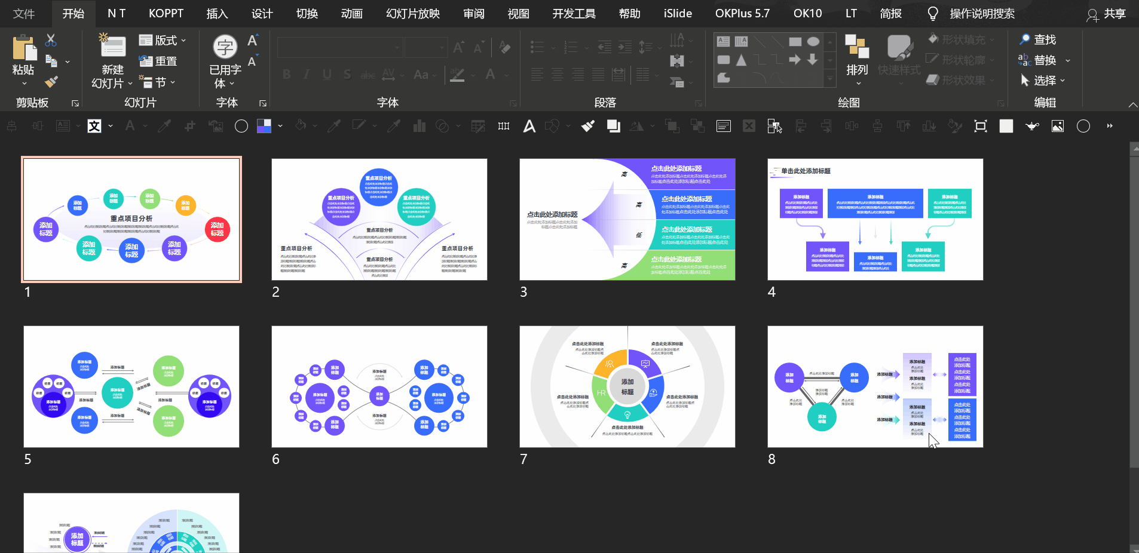
Task: Select slide 3 thumbnail
Action: pos(627,219)
